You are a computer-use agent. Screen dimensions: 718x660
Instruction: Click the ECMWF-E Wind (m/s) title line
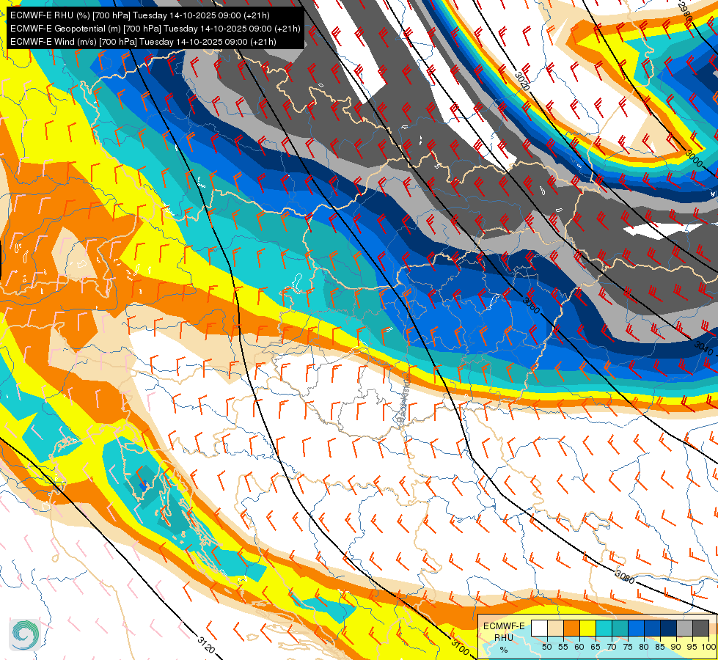point(143,42)
